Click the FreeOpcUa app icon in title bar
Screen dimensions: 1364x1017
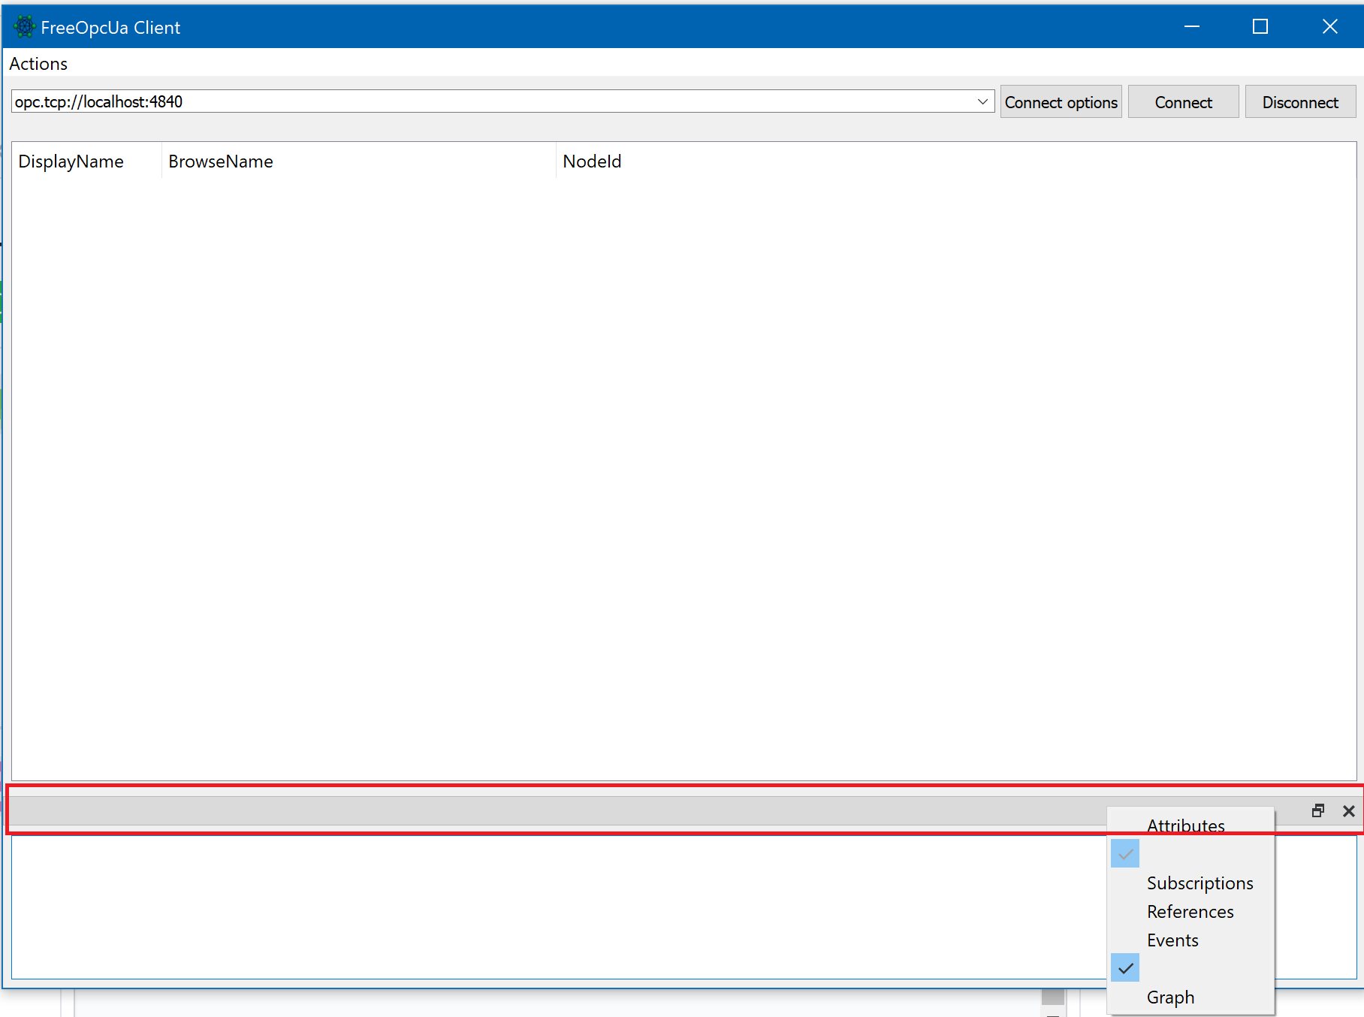coord(24,27)
